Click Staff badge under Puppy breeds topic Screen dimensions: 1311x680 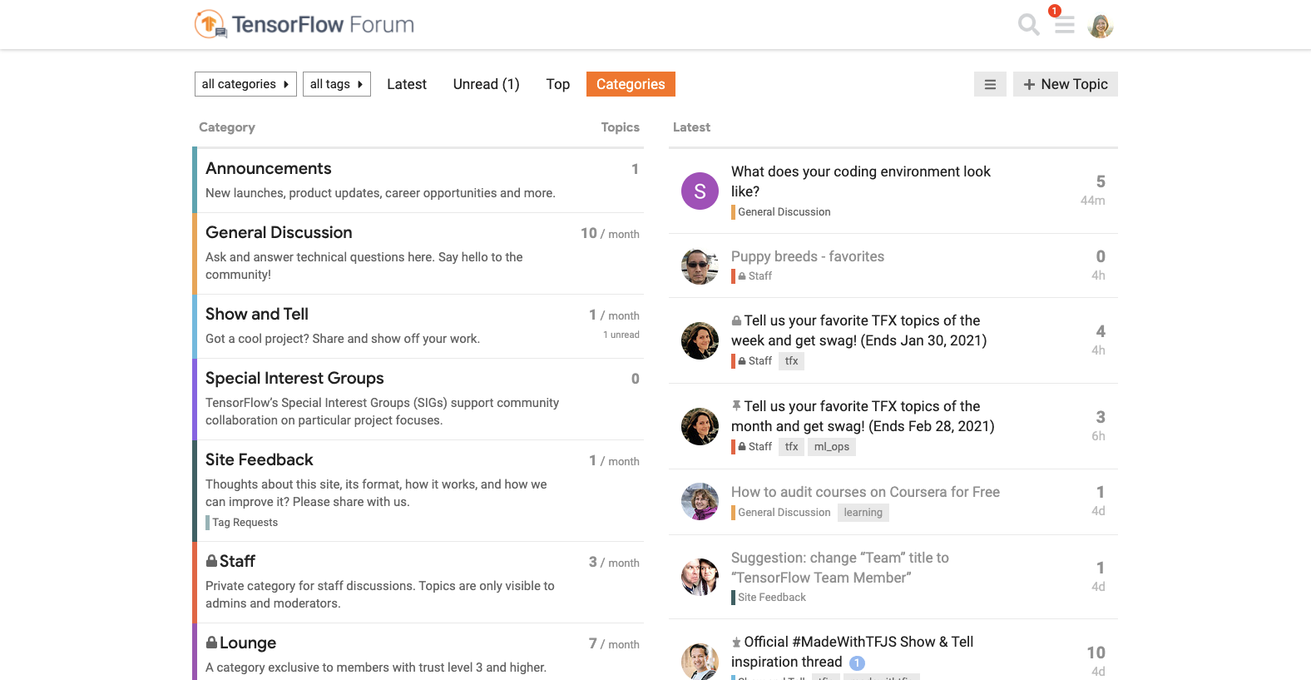pyautogui.click(x=752, y=276)
